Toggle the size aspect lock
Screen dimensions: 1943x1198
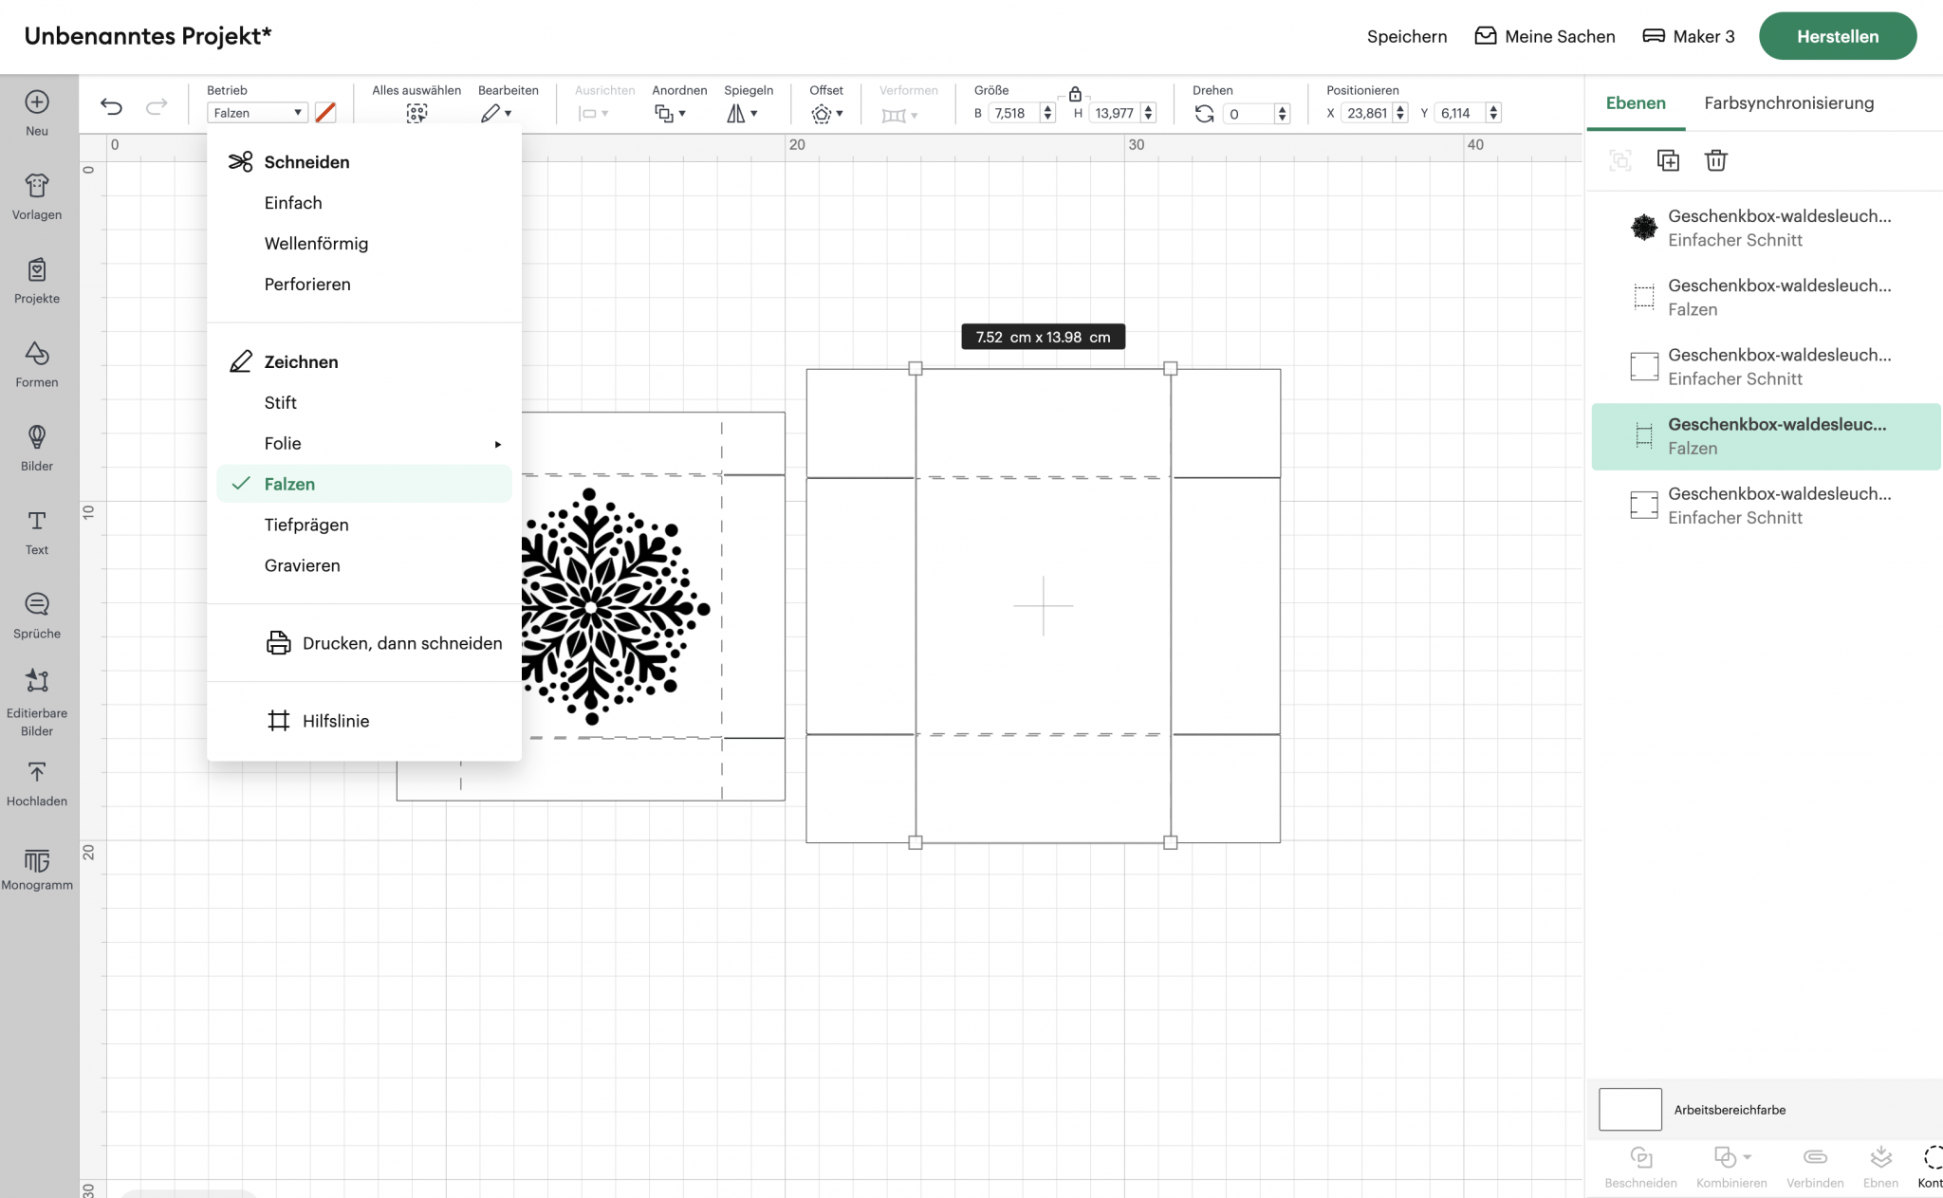click(1075, 94)
